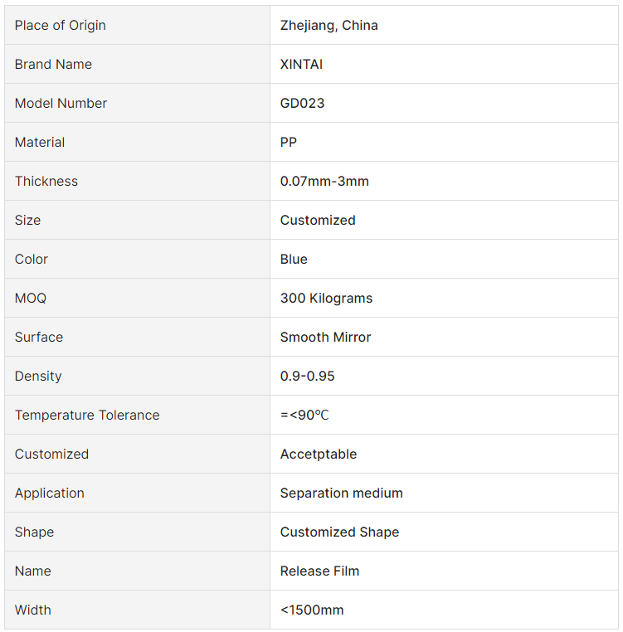Click the '<1500mm' width value
623x632 pixels.
click(312, 610)
